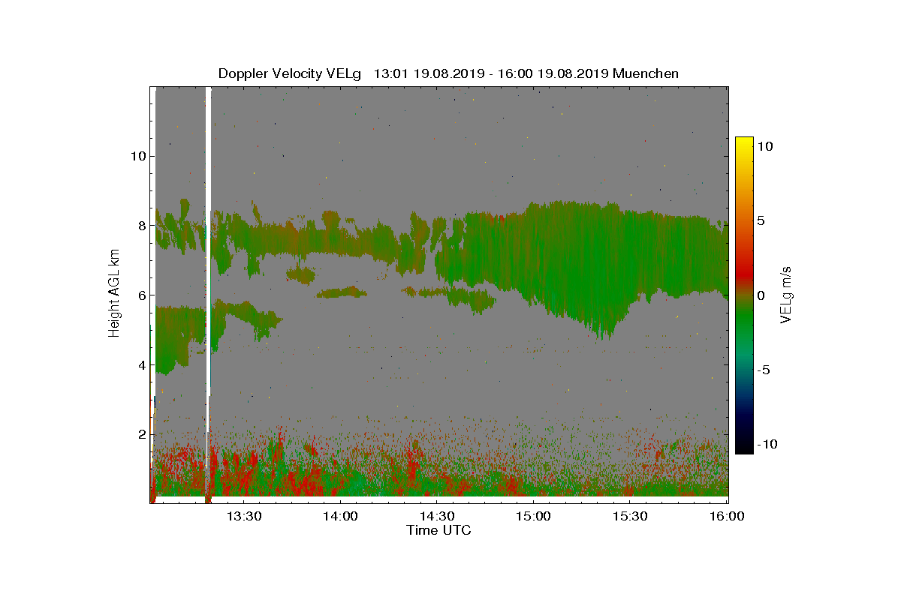Click the 15:30 time tick label
The width and height of the screenshot is (901, 600).
pos(631,516)
